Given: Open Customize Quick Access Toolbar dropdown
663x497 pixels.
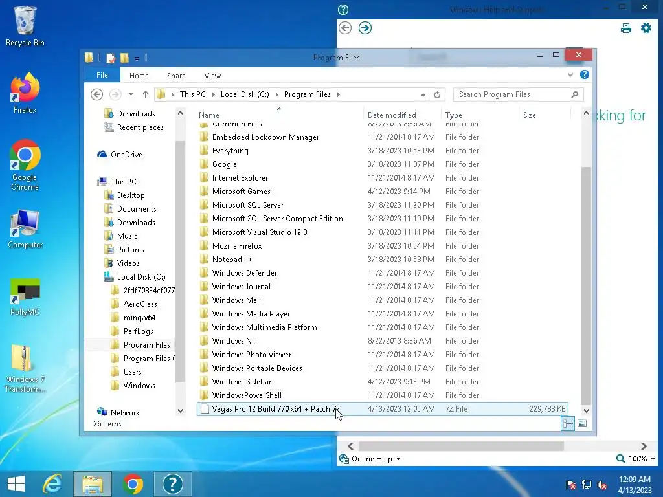Looking at the screenshot, I should (x=137, y=59).
